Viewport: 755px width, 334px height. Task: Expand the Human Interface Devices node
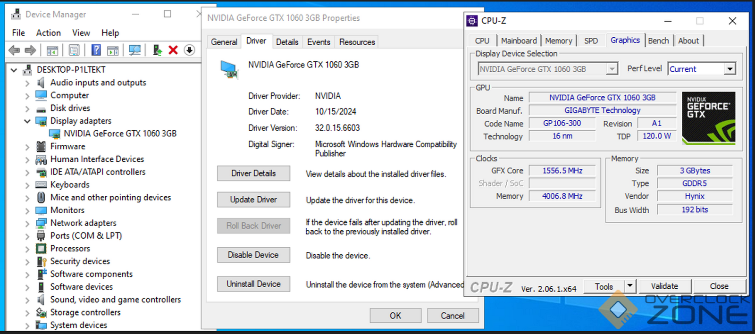(x=27, y=159)
